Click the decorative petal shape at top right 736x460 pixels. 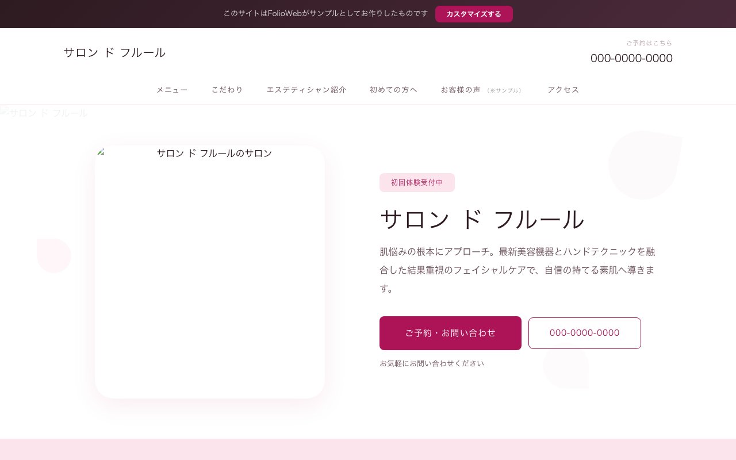[x=644, y=164]
